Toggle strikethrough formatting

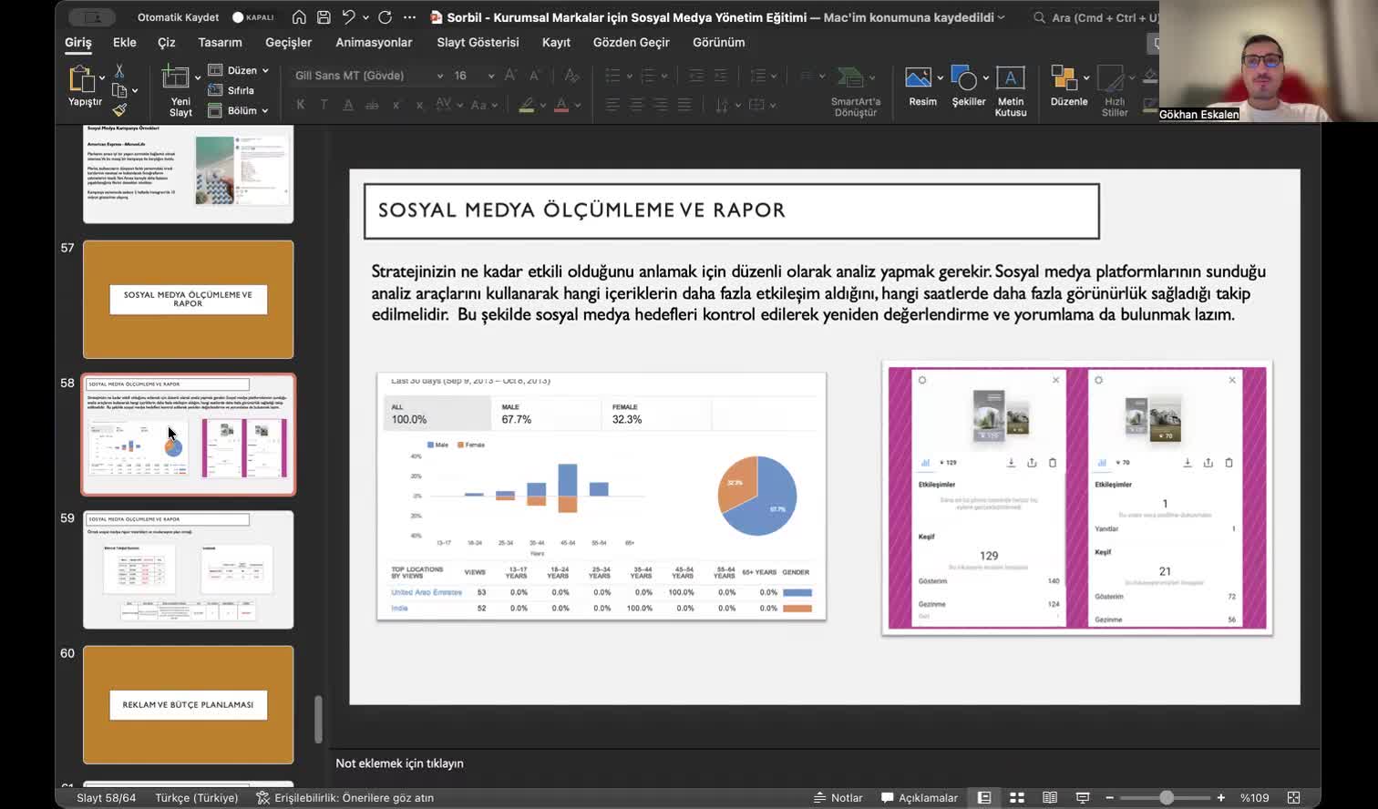pyautogui.click(x=372, y=105)
